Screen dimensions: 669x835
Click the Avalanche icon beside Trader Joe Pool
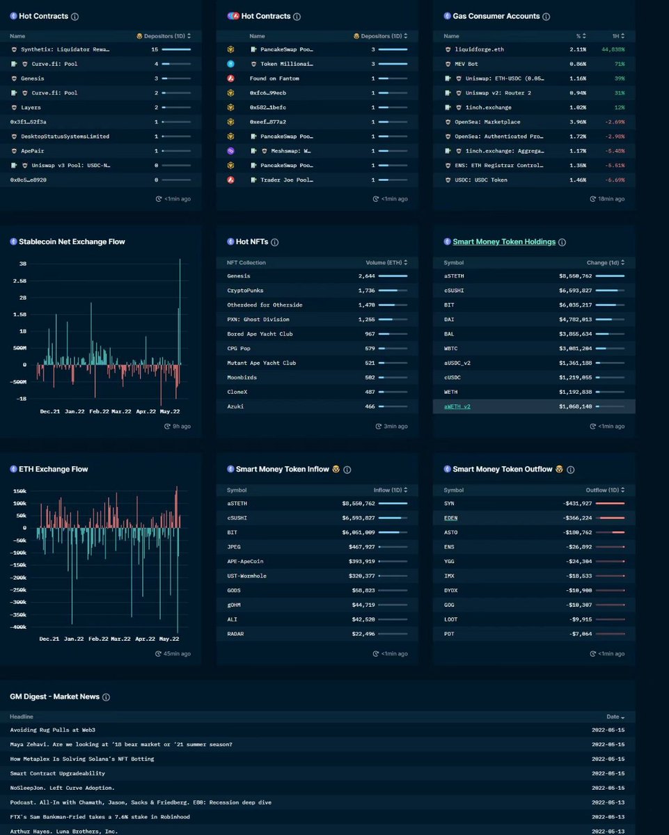click(x=230, y=180)
